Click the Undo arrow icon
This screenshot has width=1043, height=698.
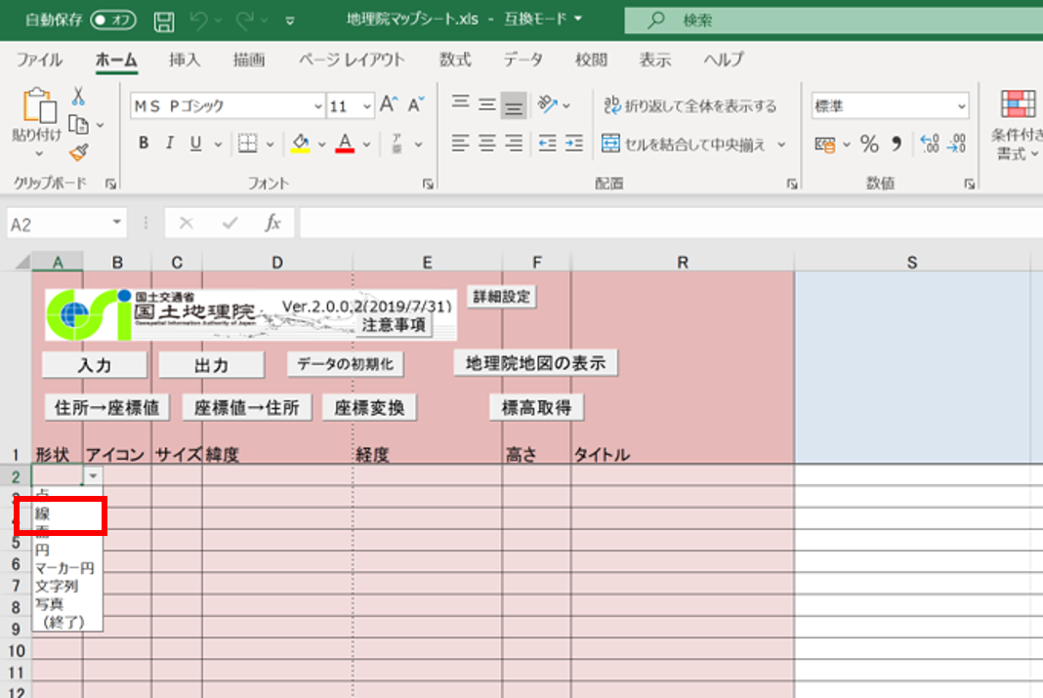click(199, 21)
